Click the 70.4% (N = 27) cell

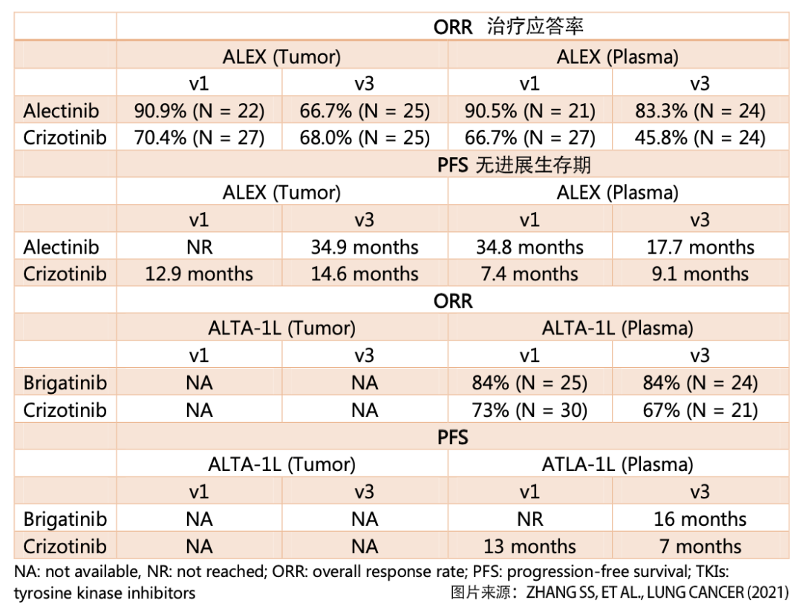pos(199,138)
